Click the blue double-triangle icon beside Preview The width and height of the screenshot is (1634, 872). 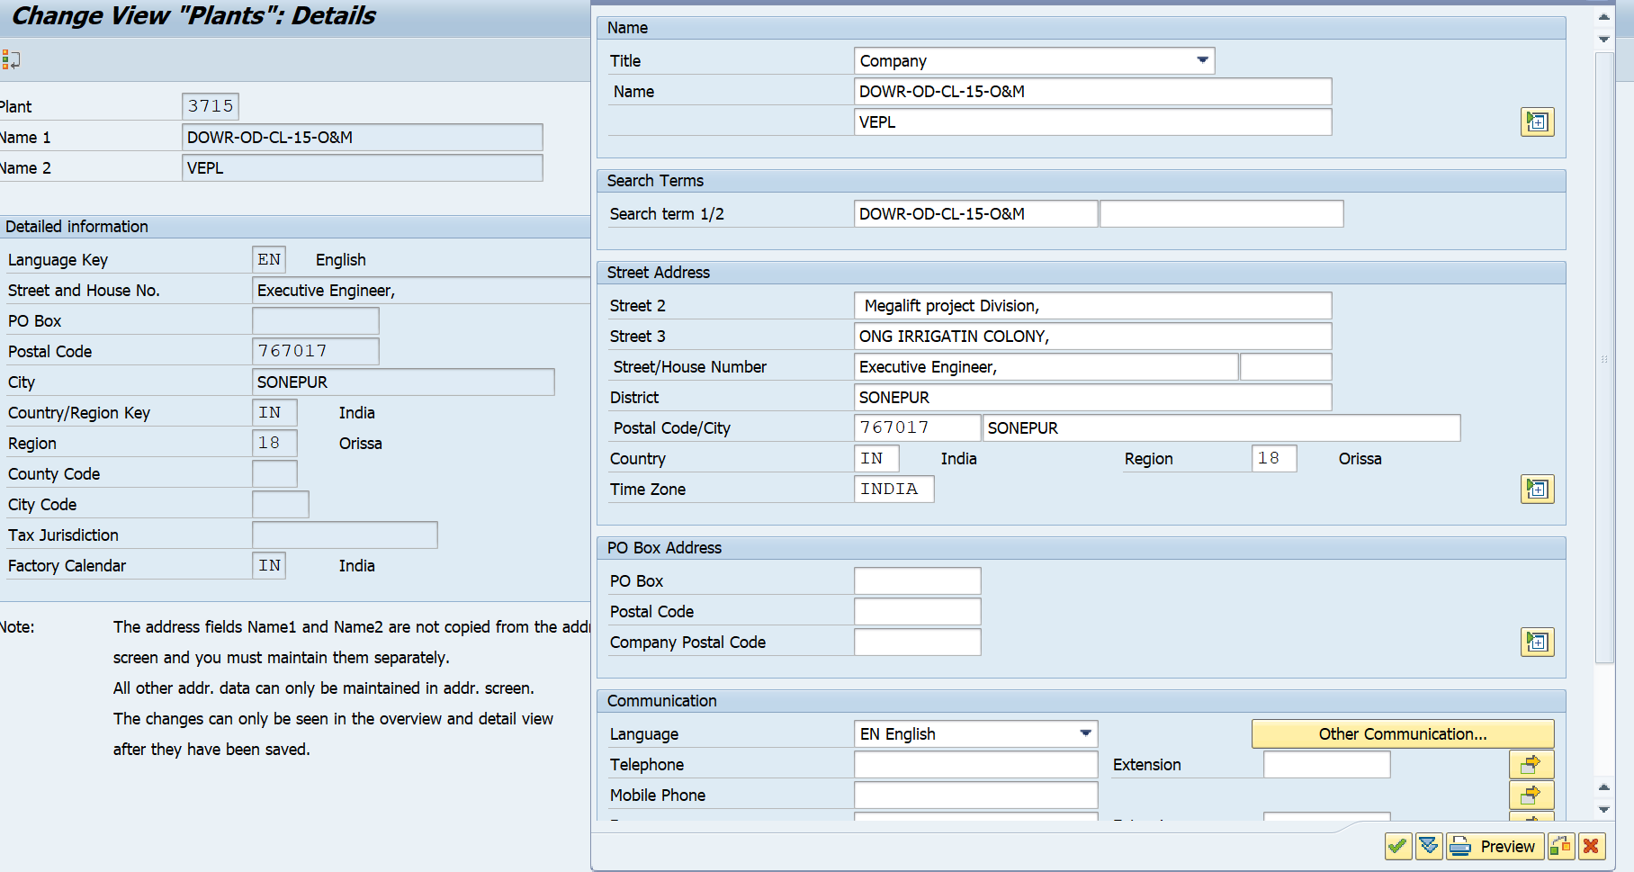click(1428, 847)
